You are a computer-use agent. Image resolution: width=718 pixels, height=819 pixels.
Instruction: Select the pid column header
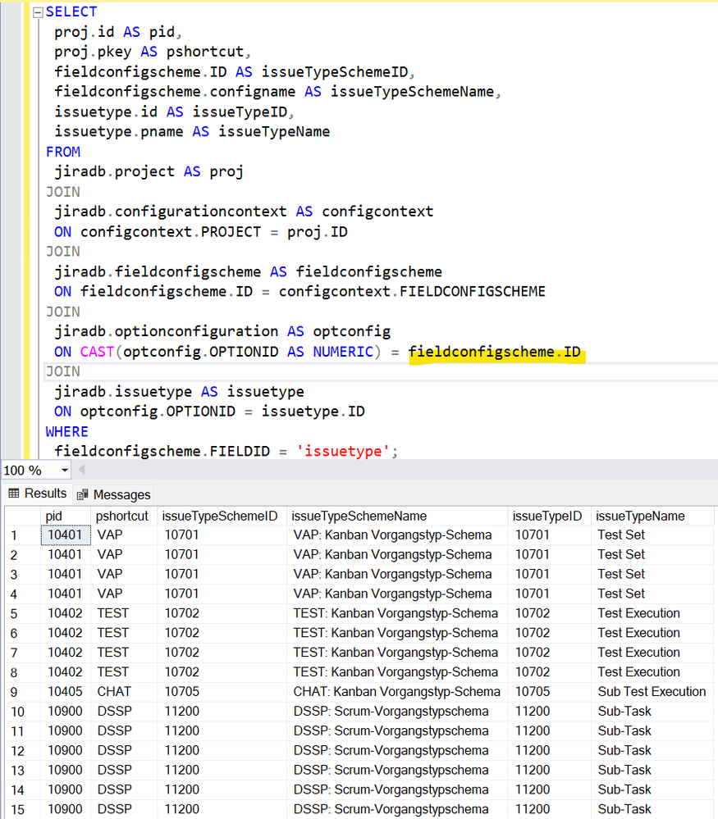66,516
